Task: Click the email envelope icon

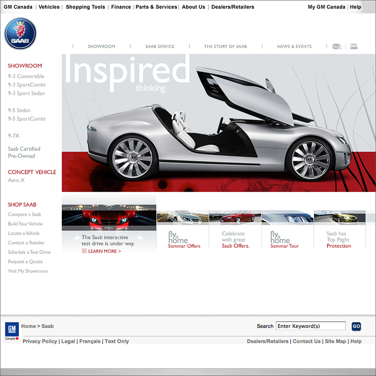Action: tap(337, 46)
